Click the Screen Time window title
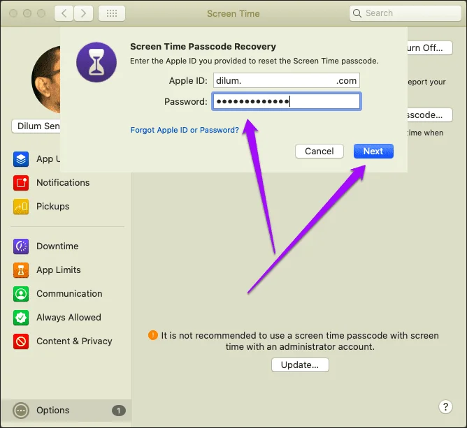The width and height of the screenshot is (467, 428). click(233, 14)
